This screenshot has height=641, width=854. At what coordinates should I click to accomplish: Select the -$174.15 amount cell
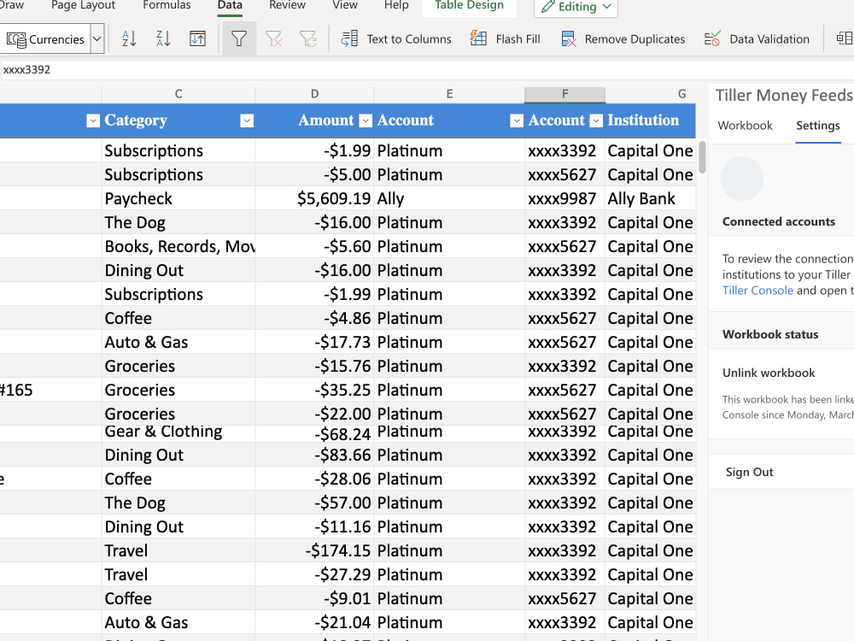[x=314, y=550]
